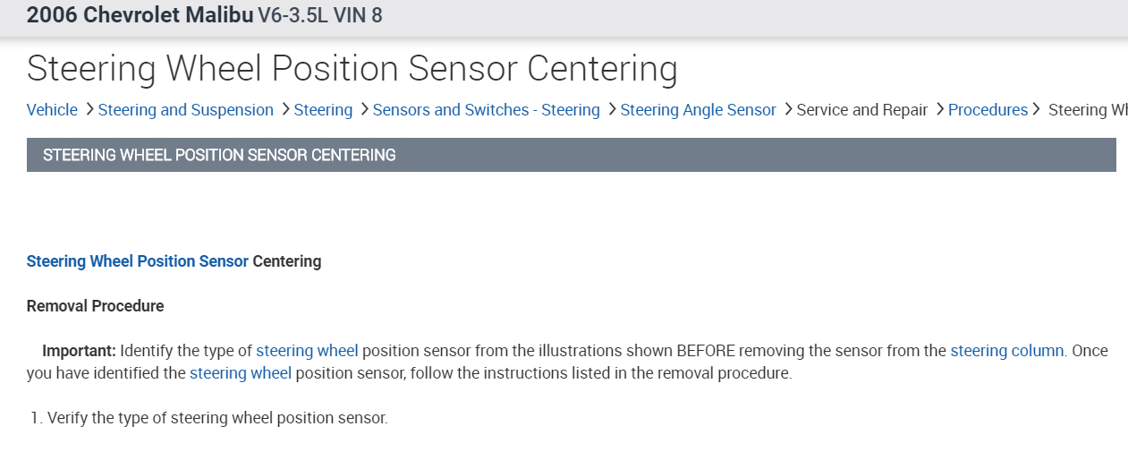1128x452 pixels.
Task: Click the chevron after 'Procedures' breadcrumb
Action: pyautogui.click(x=1037, y=109)
